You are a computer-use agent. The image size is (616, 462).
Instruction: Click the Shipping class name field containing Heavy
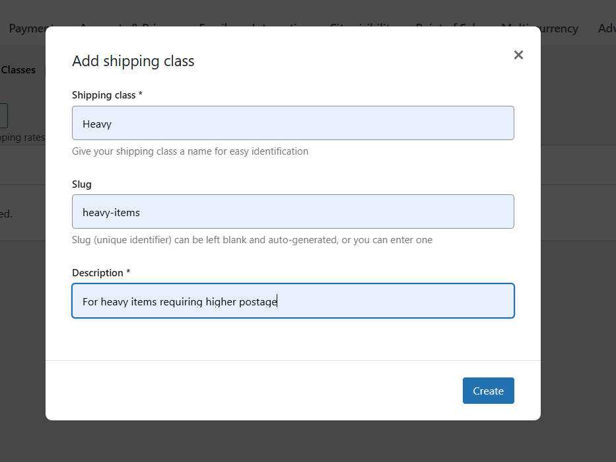(x=292, y=123)
